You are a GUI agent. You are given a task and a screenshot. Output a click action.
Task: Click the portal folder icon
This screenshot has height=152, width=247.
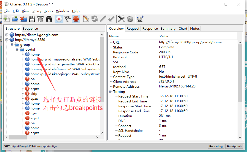click(22, 50)
